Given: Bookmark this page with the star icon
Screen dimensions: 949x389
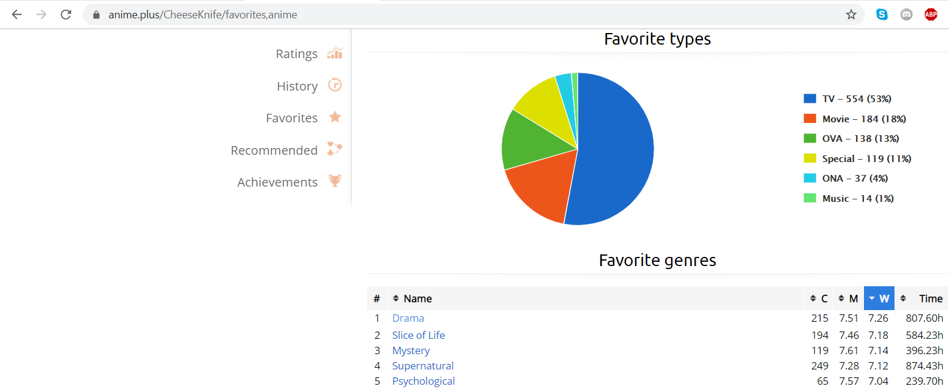Looking at the screenshot, I should point(851,15).
